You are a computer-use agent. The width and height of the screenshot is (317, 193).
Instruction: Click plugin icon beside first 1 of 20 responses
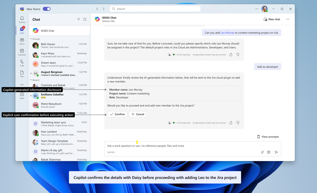pos(169,55)
